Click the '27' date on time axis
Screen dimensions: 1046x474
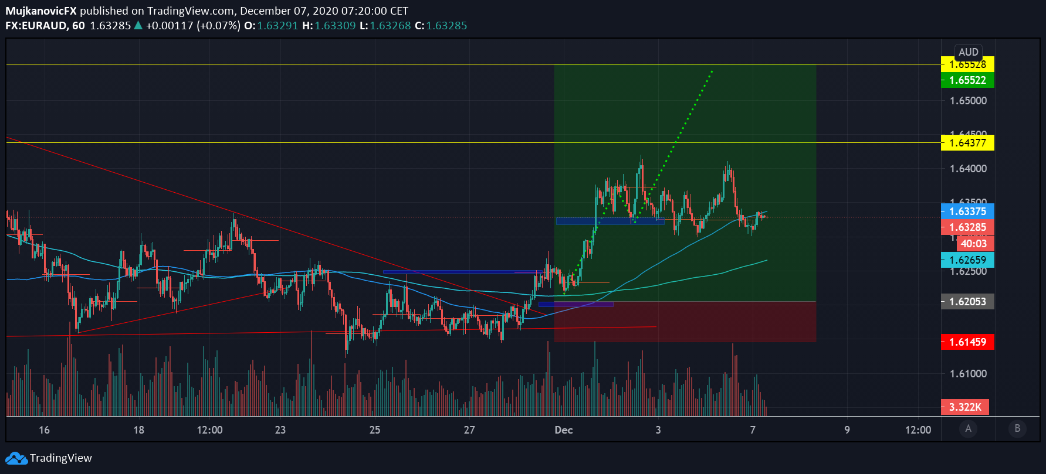click(x=469, y=430)
